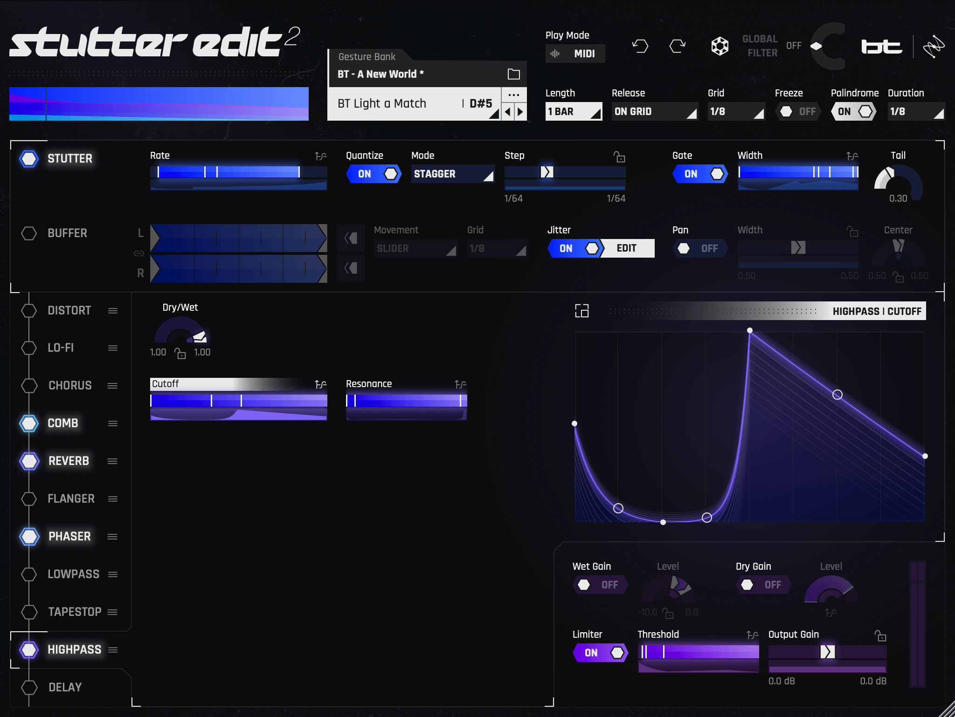Enable the Pan OFF switch
The width and height of the screenshot is (955, 717).
pyautogui.click(x=700, y=248)
